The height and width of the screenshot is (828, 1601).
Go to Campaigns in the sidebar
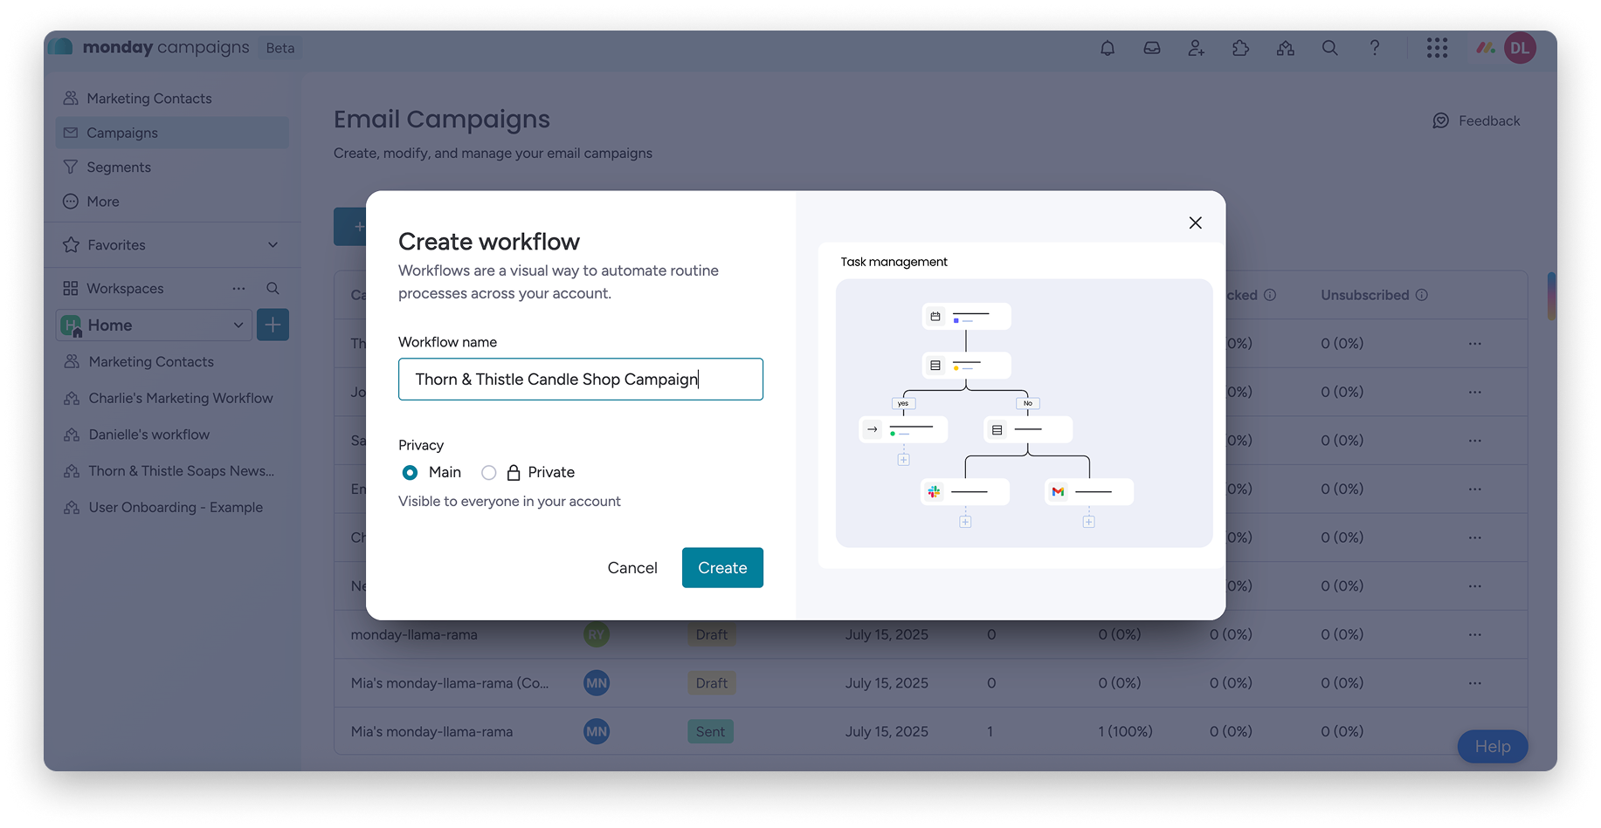172,133
